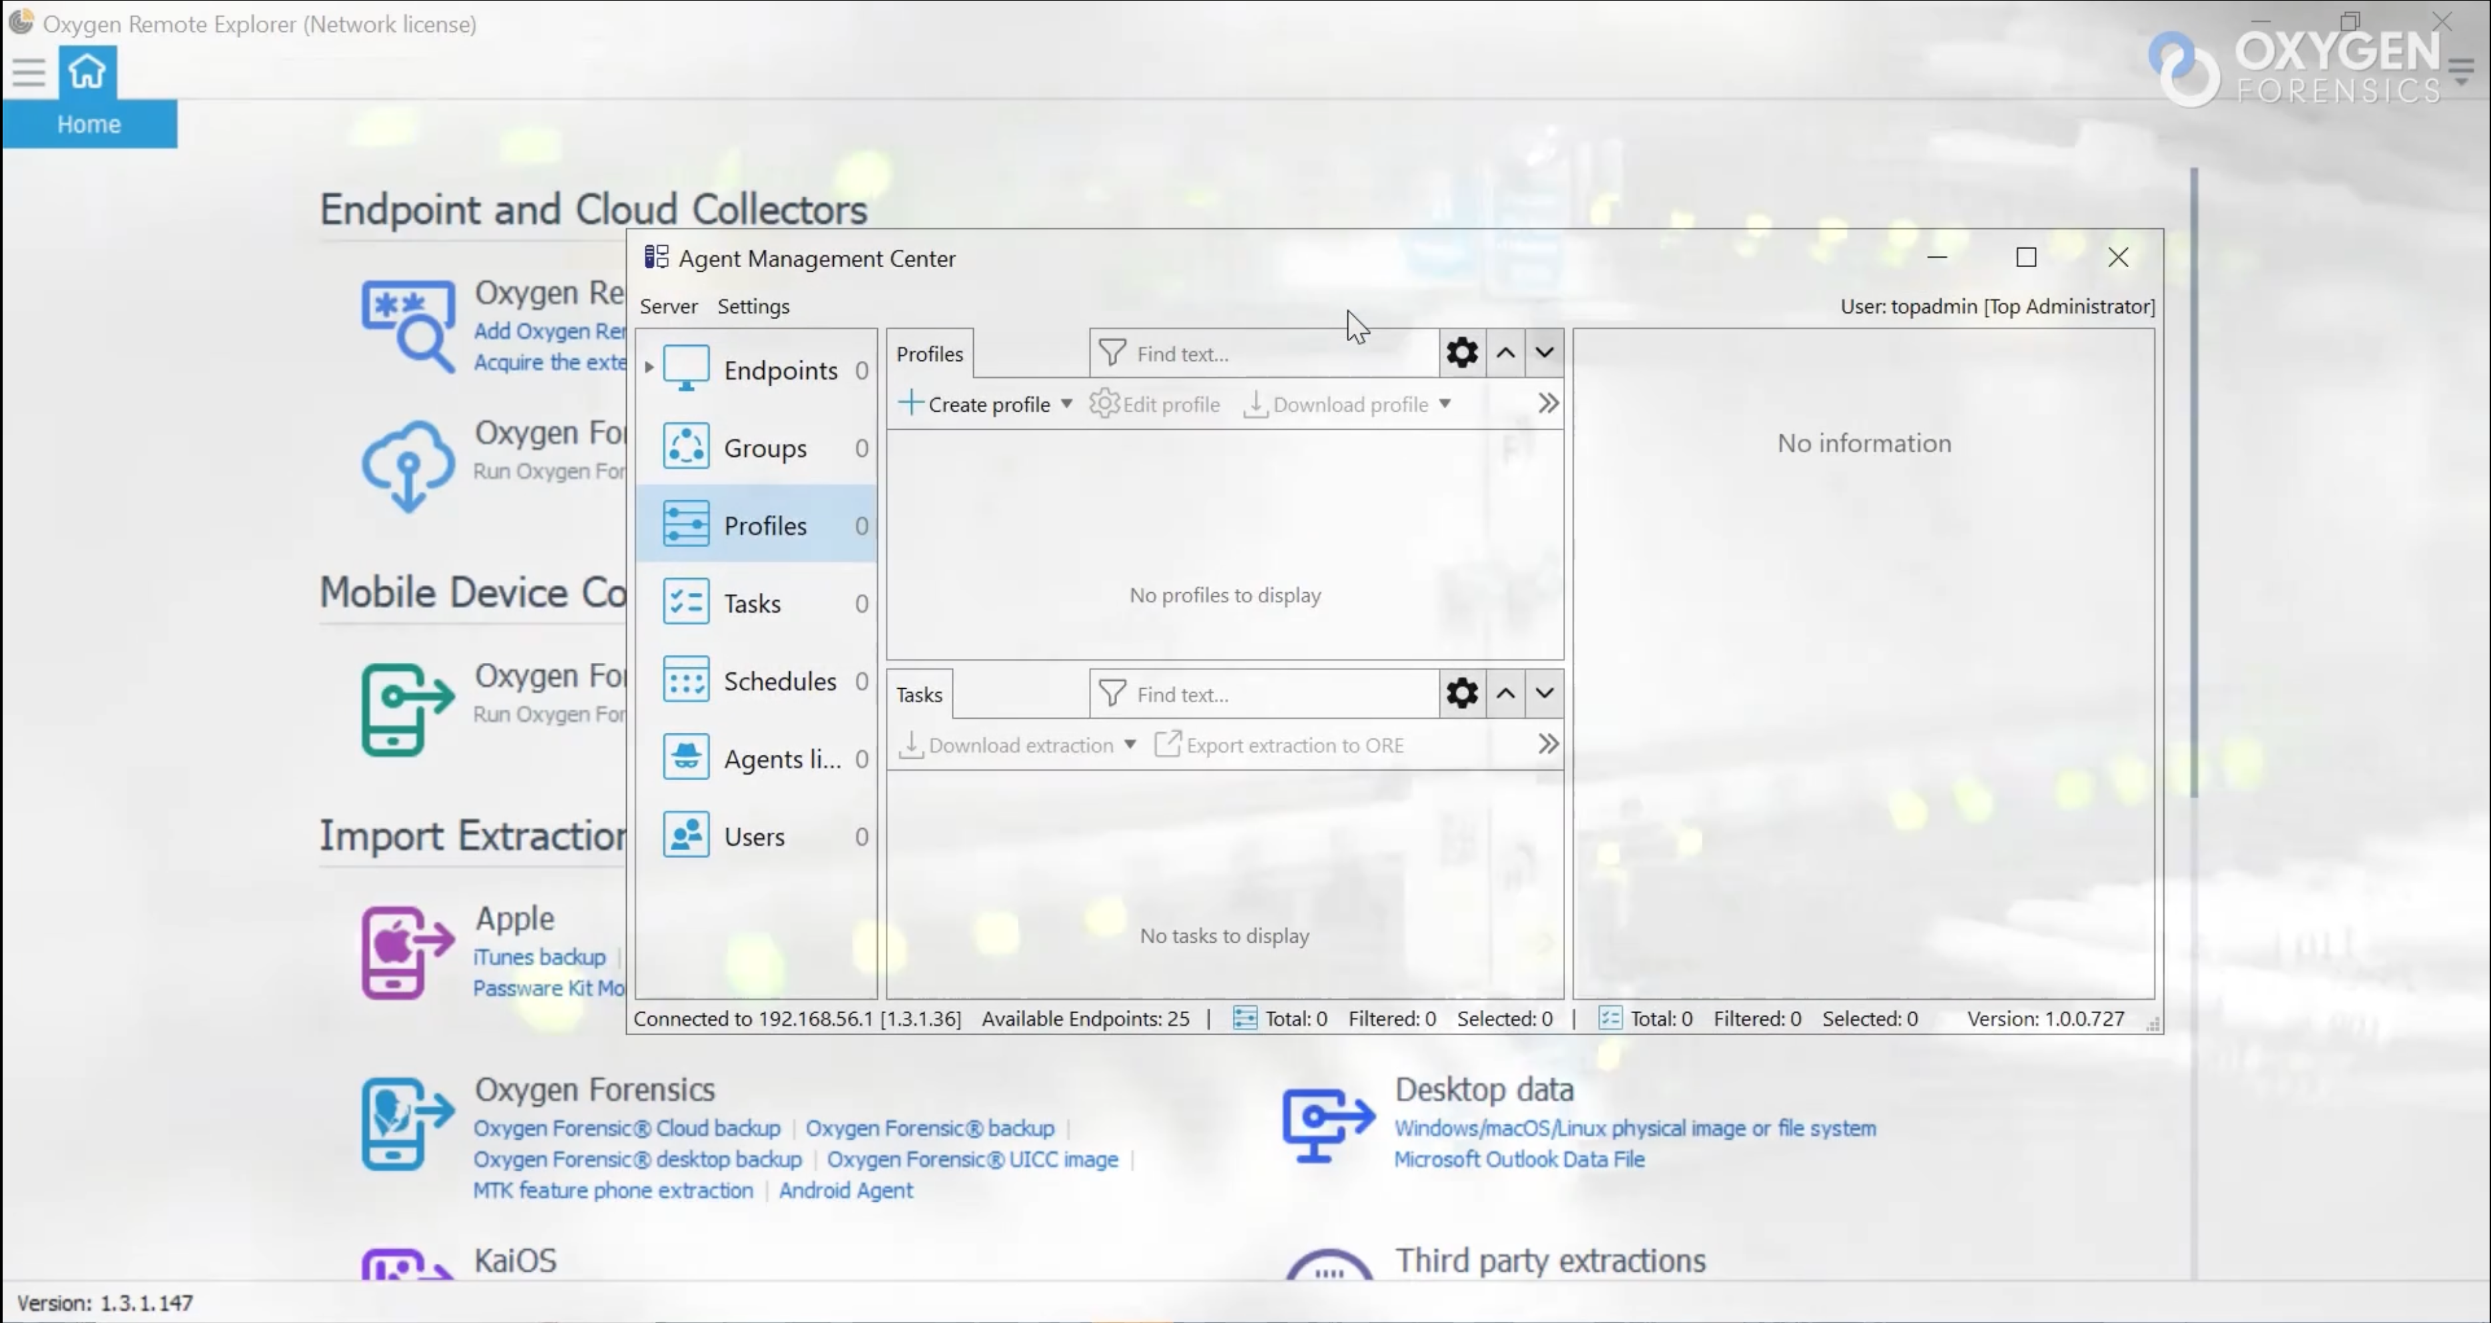Open Windows/macOS/Linux physical image link
This screenshot has width=2491, height=1323.
pos(1635,1128)
